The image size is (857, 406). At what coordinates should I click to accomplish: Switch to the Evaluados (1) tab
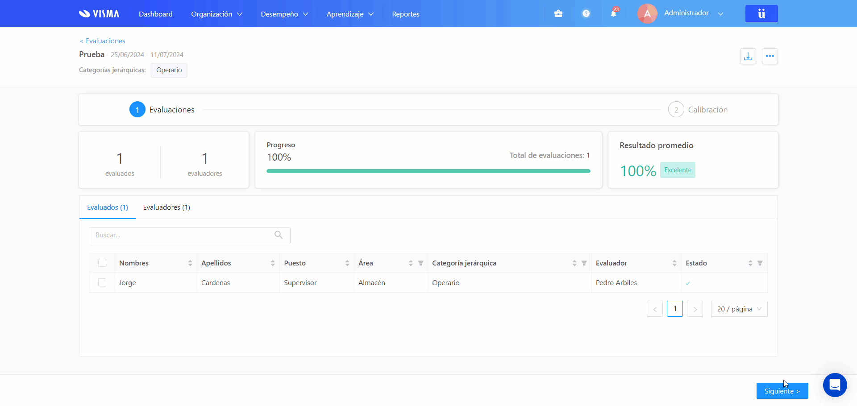pos(108,207)
